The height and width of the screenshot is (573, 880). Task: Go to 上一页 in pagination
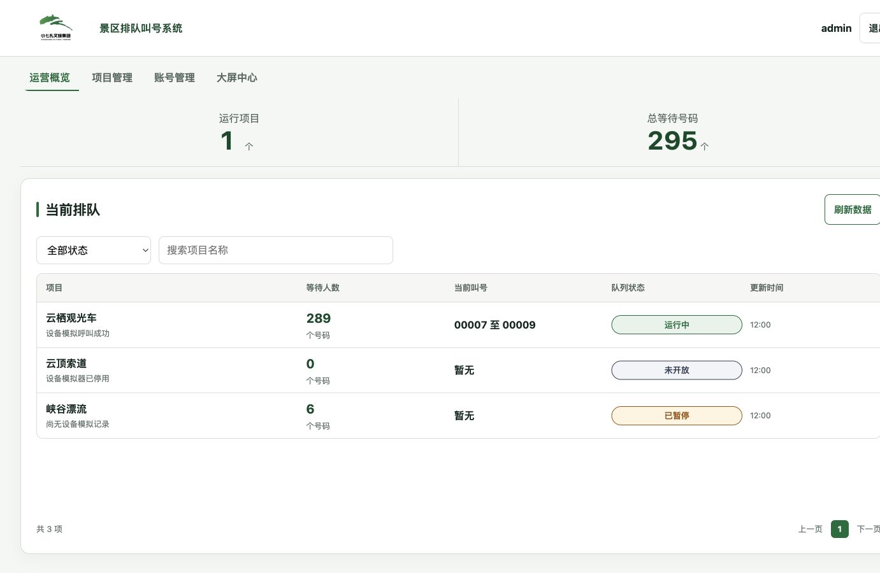point(811,529)
